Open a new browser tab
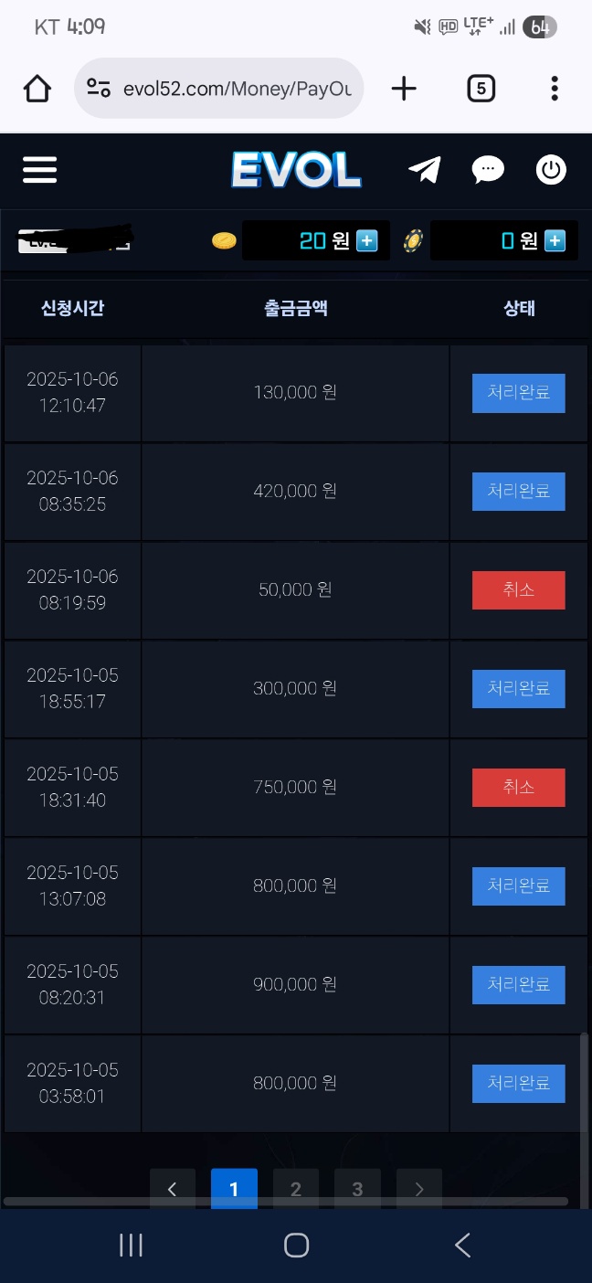The image size is (592, 1283). click(x=403, y=89)
